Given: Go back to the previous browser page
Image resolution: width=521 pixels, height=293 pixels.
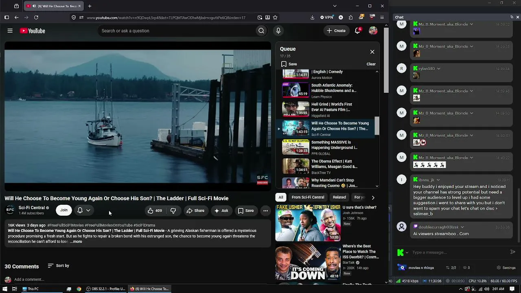Looking at the screenshot, I should point(16,17).
